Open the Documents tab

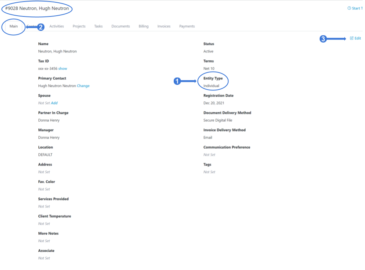click(x=120, y=27)
